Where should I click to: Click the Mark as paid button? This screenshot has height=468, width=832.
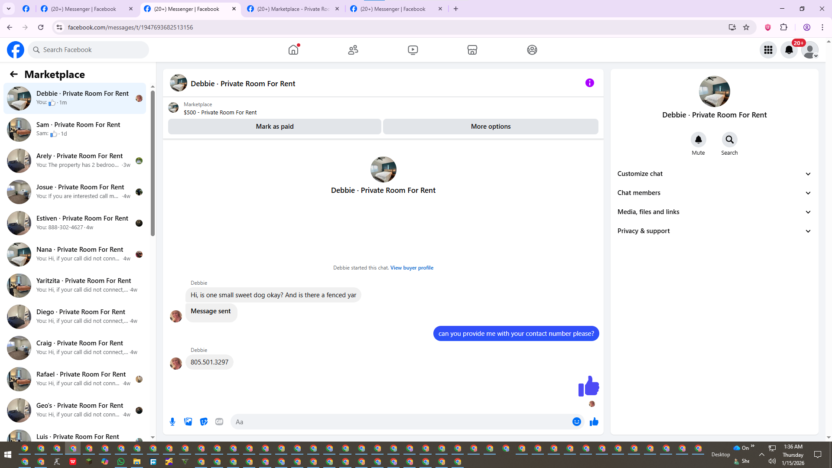click(x=274, y=127)
